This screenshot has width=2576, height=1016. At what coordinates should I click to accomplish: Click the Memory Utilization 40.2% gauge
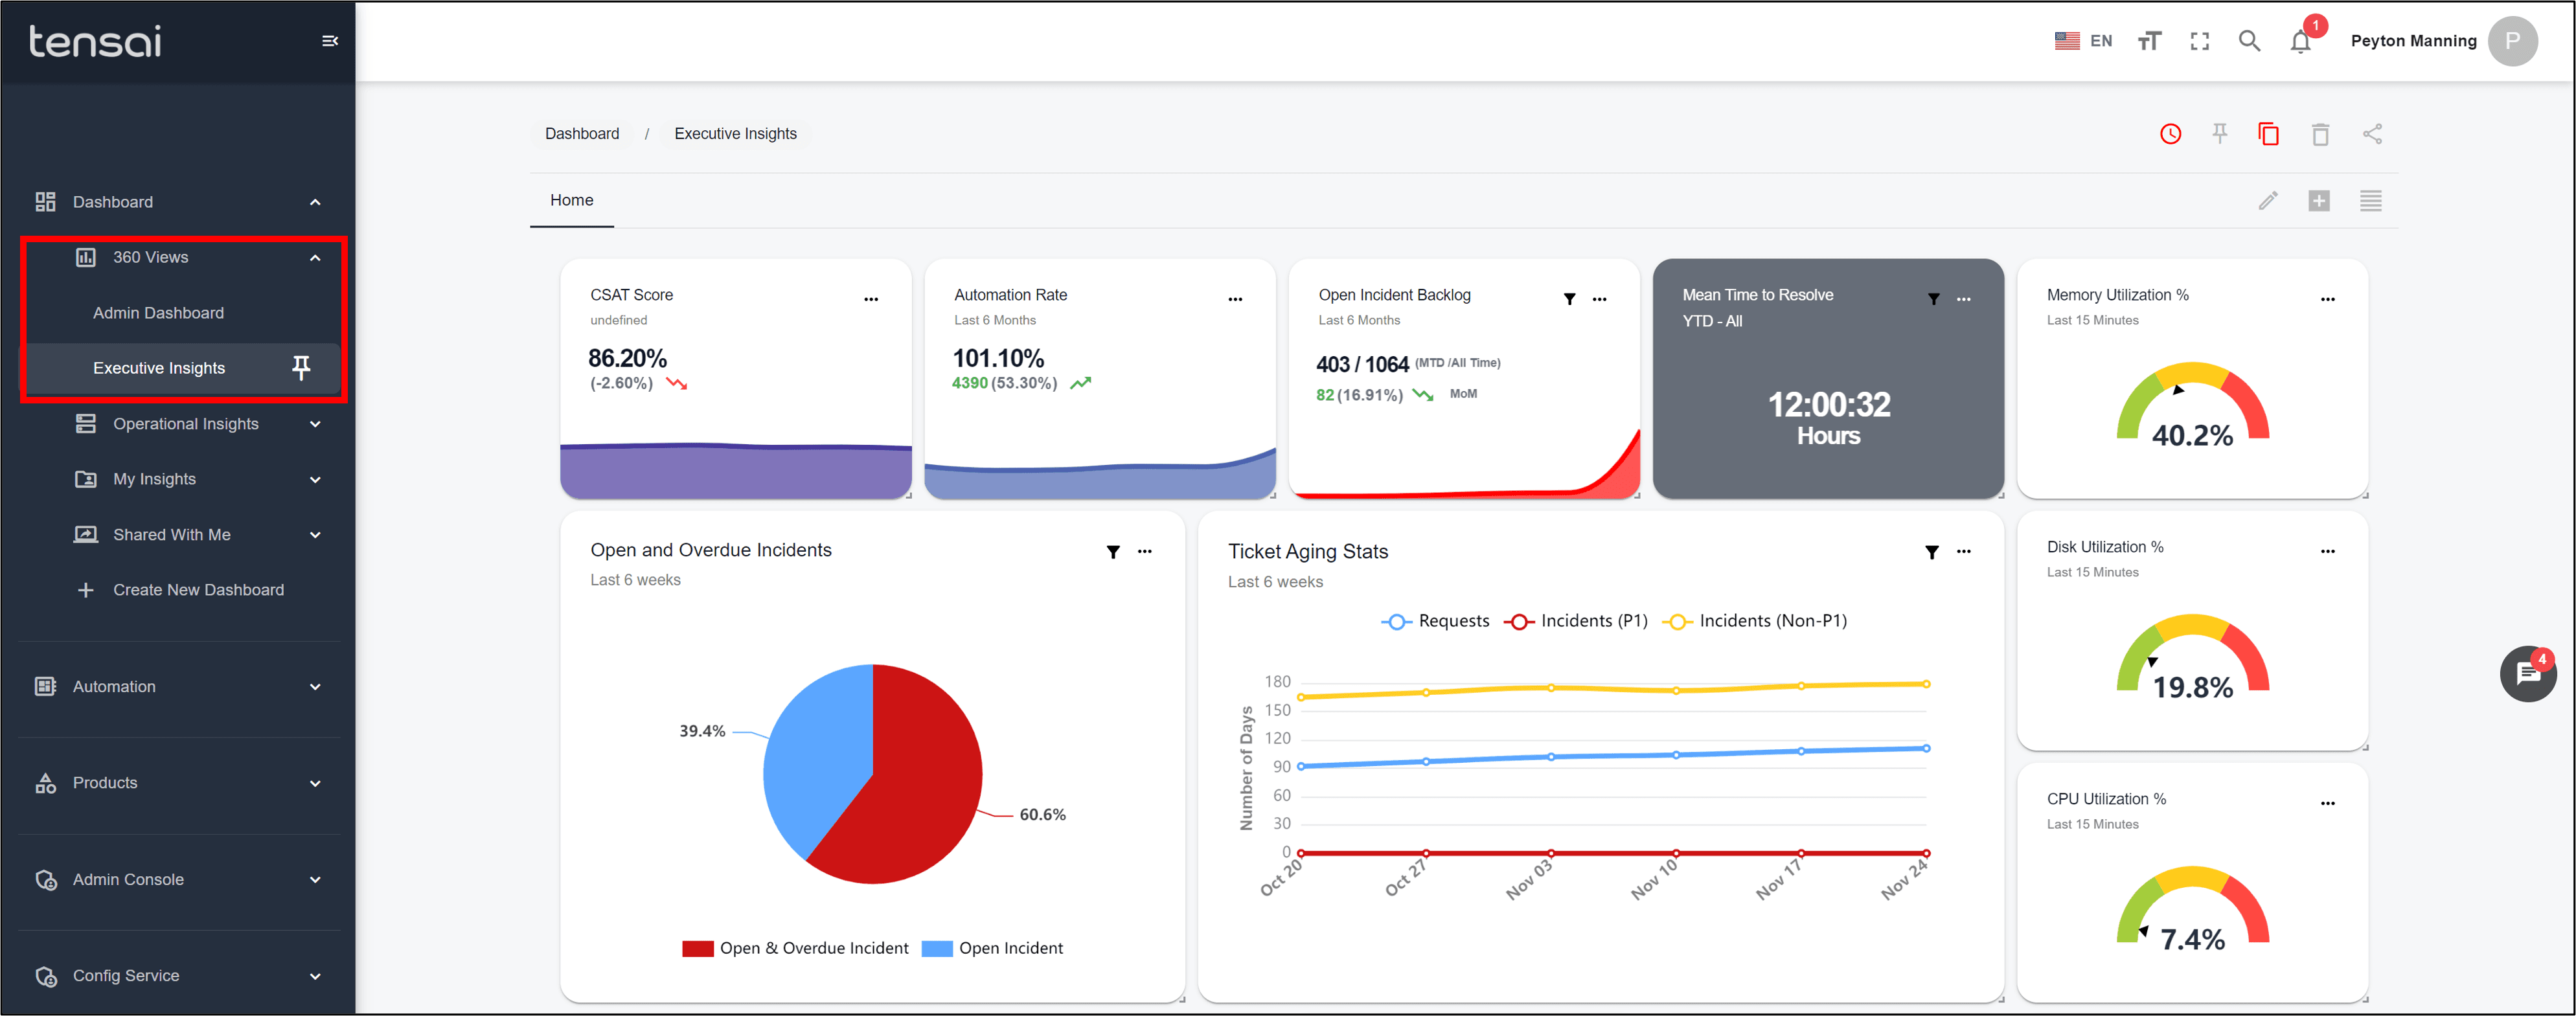tap(2192, 404)
